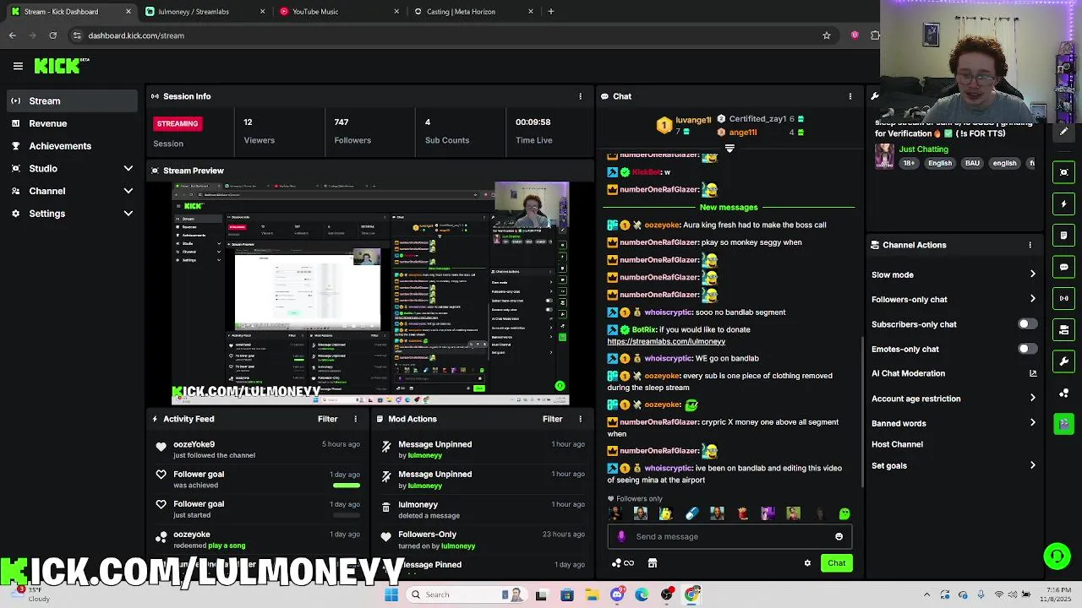Open the chat settings gear

click(x=807, y=563)
